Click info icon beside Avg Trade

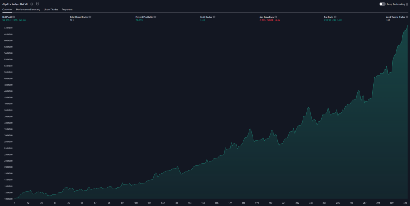(335, 17)
